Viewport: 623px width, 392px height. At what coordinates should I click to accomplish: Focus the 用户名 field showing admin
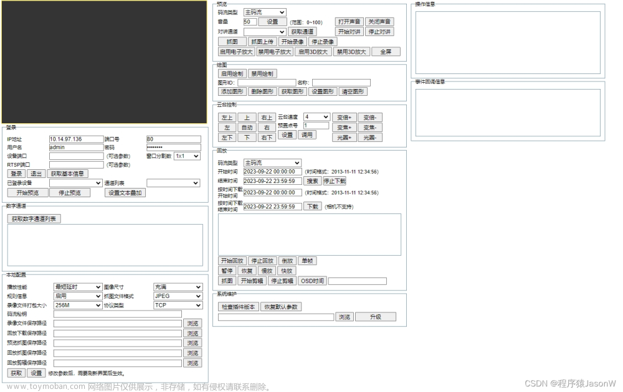(76, 147)
